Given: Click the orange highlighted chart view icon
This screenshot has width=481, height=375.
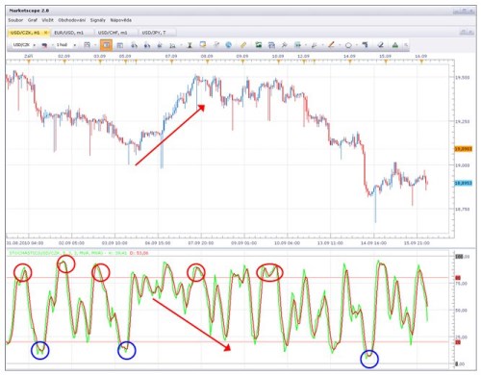Looking at the screenshot, I should pos(106,45).
